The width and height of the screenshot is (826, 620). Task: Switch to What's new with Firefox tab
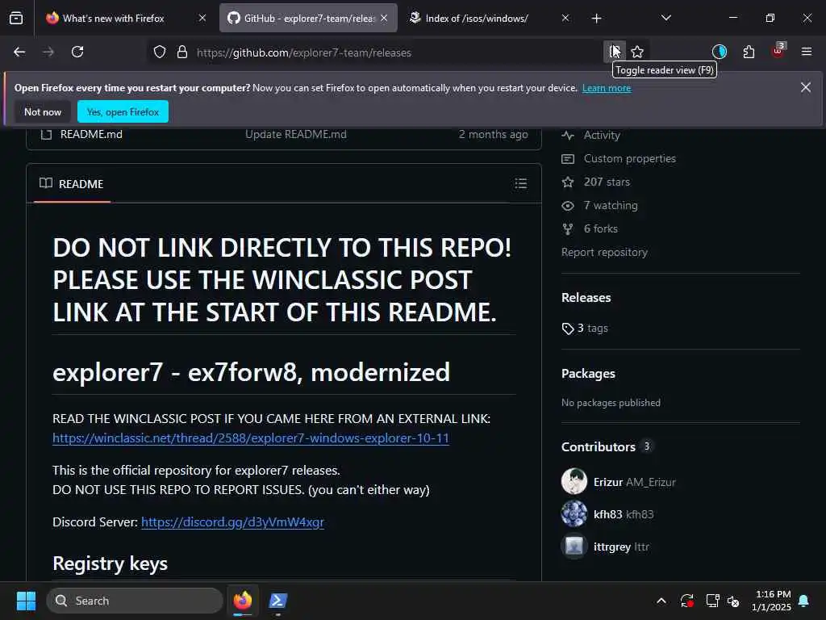[x=112, y=19]
